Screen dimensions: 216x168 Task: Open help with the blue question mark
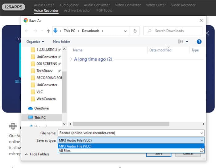[x=199, y=42]
